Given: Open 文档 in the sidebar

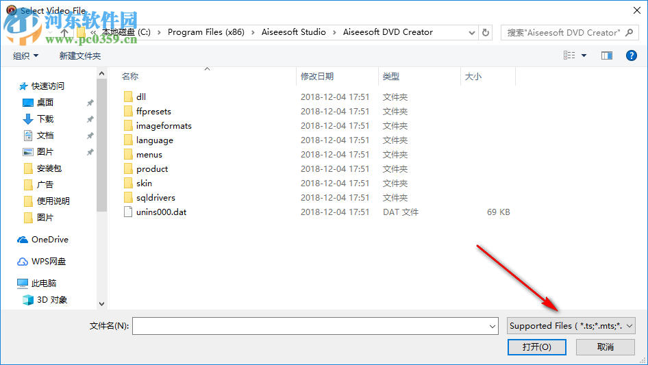Looking at the screenshot, I should point(45,136).
